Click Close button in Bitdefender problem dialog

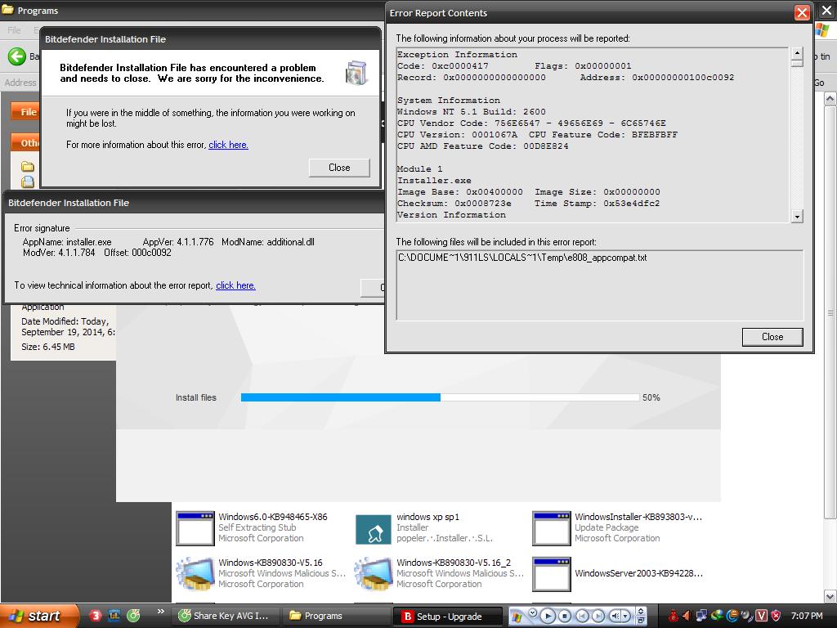[339, 168]
